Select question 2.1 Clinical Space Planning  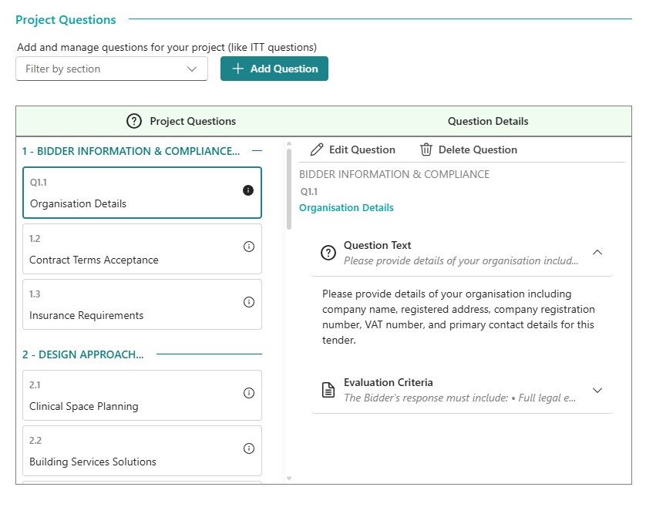click(x=142, y=395)
